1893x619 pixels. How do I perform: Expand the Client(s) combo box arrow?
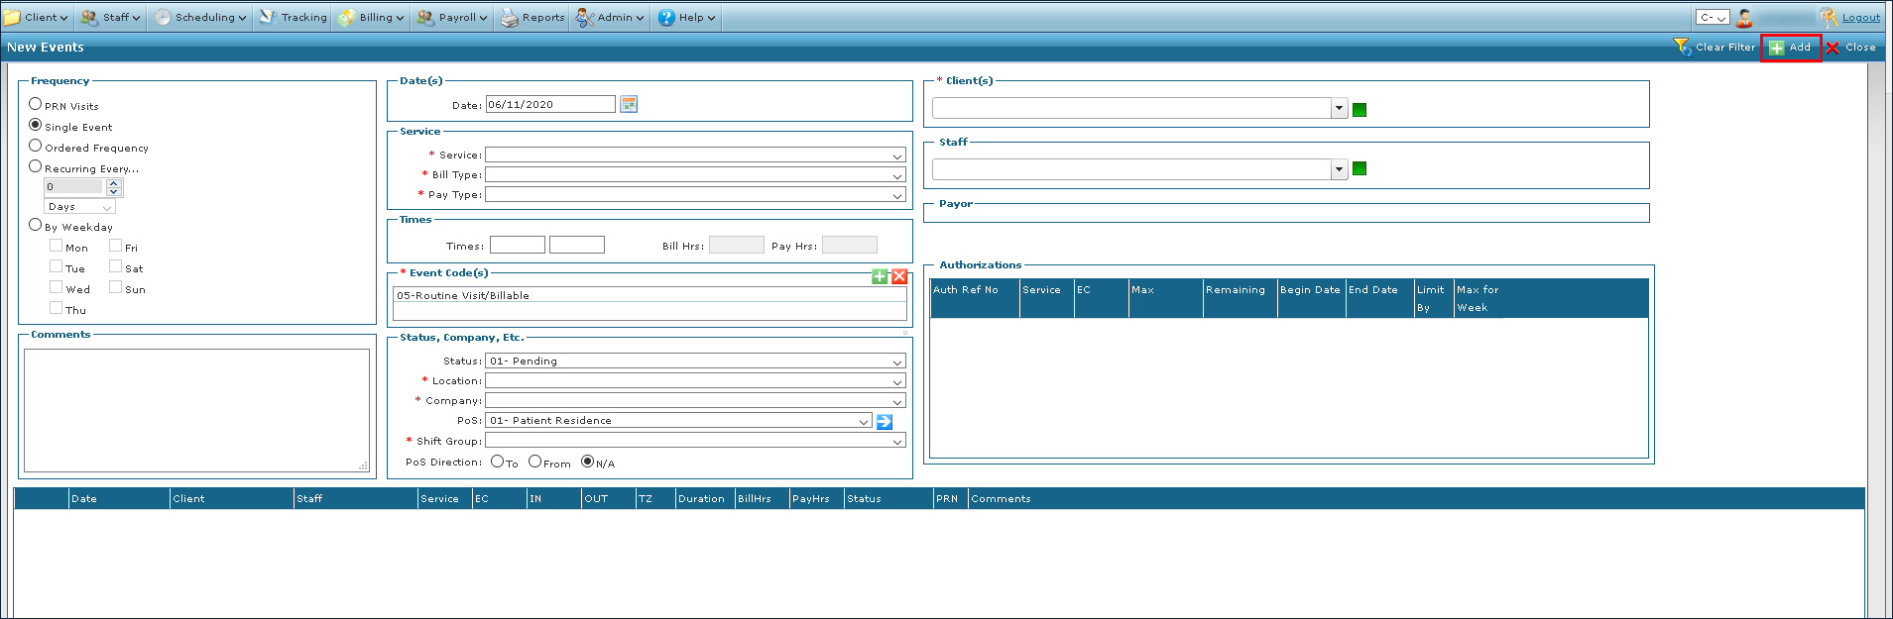tap(1339, 109)
